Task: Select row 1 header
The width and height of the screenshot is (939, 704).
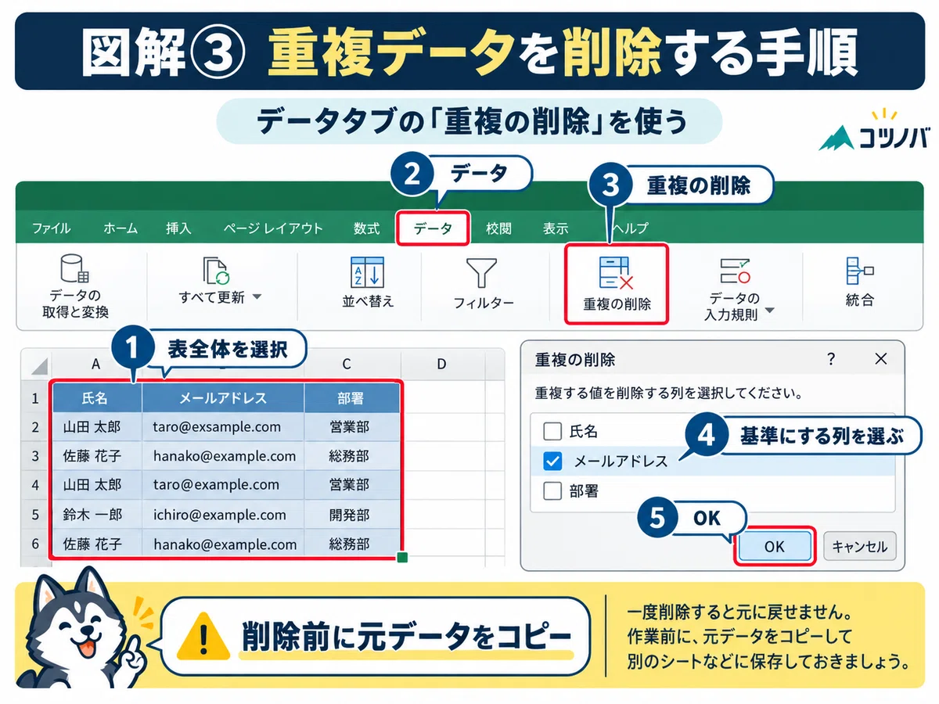Action: coord(35,399)
